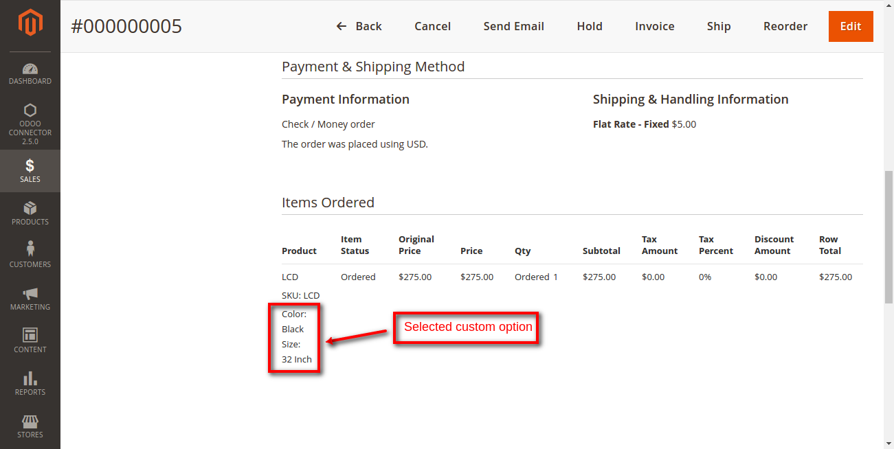Open the Stores storefront icon
Viewport: 894px width, 449px height.
coord(30,421)
